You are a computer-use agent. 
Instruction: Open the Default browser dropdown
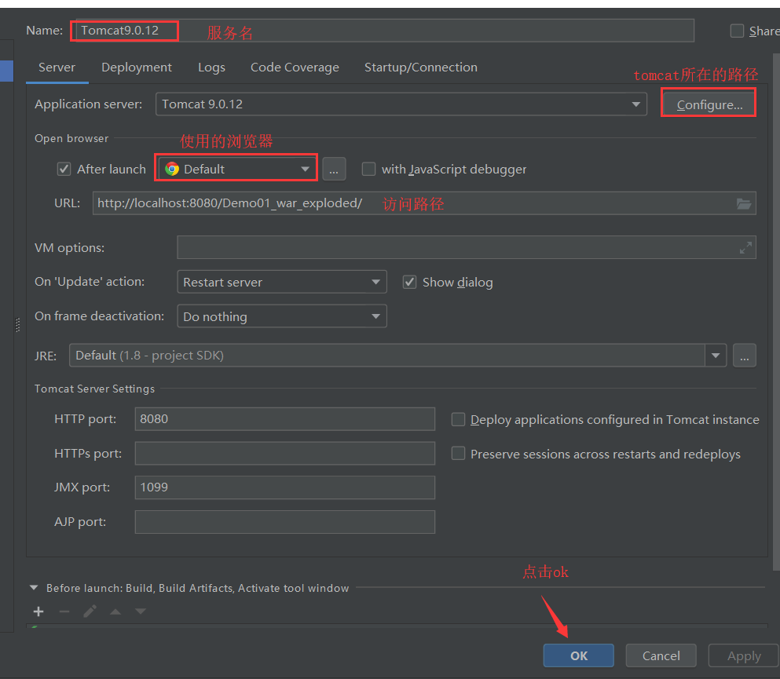237,169
